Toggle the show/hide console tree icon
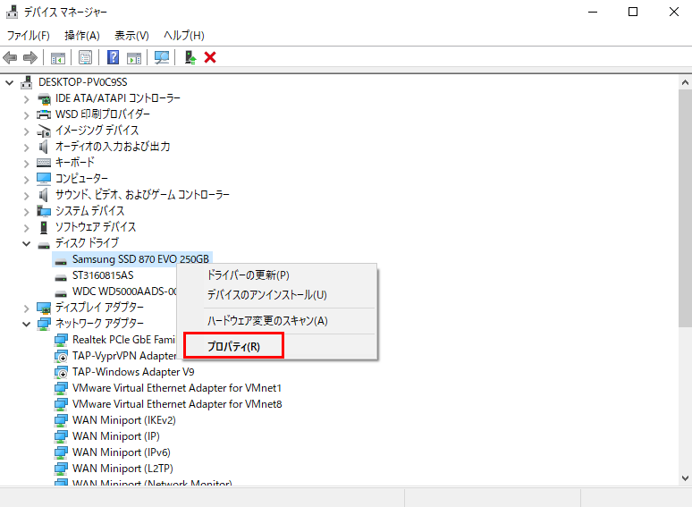 (58, 57)
